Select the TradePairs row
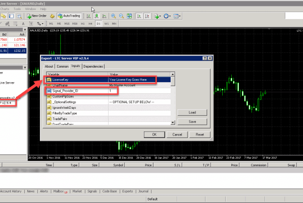Viewport: 303px width, 203px height. coord(109,119)
